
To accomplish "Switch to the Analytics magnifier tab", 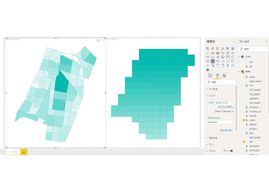I will coord(224,76).
